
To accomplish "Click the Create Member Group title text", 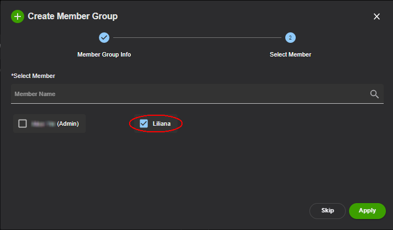I will coord(73,16).
